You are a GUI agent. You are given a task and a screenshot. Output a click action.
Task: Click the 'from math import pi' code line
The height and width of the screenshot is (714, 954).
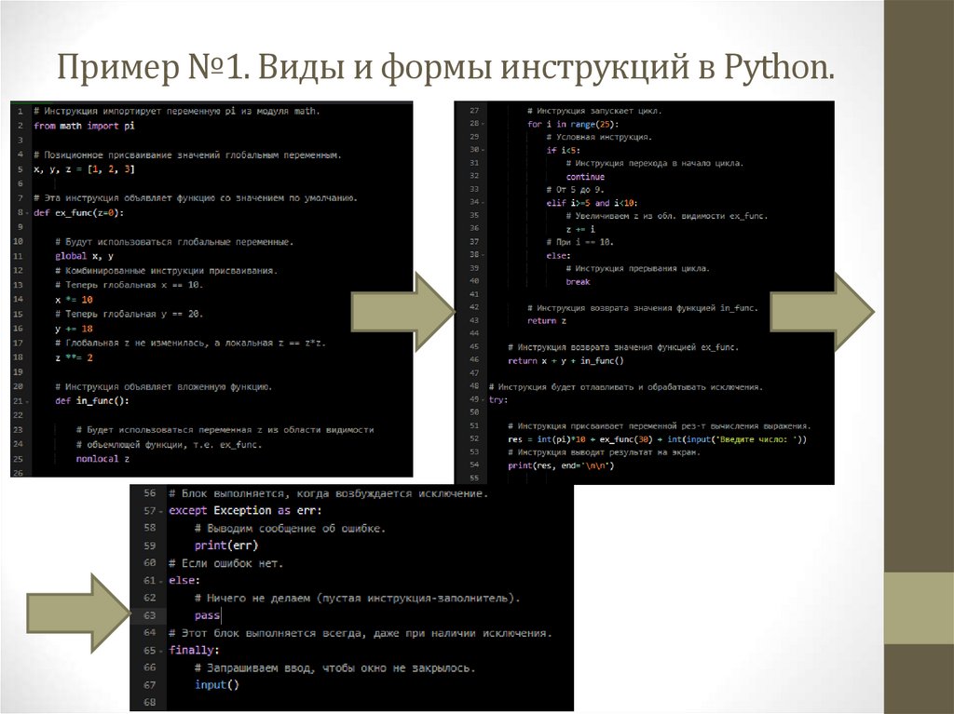click(x=84, y=126)
